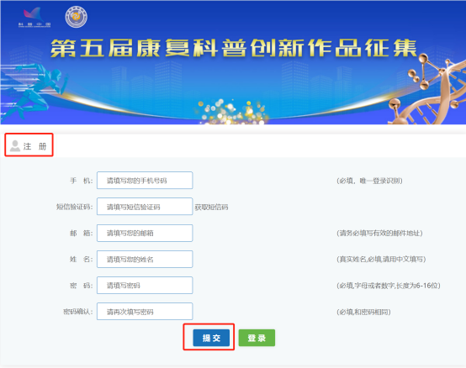Select the 注册 heading tab
Screen dimensions: 466x368
(x=29, y=145)
